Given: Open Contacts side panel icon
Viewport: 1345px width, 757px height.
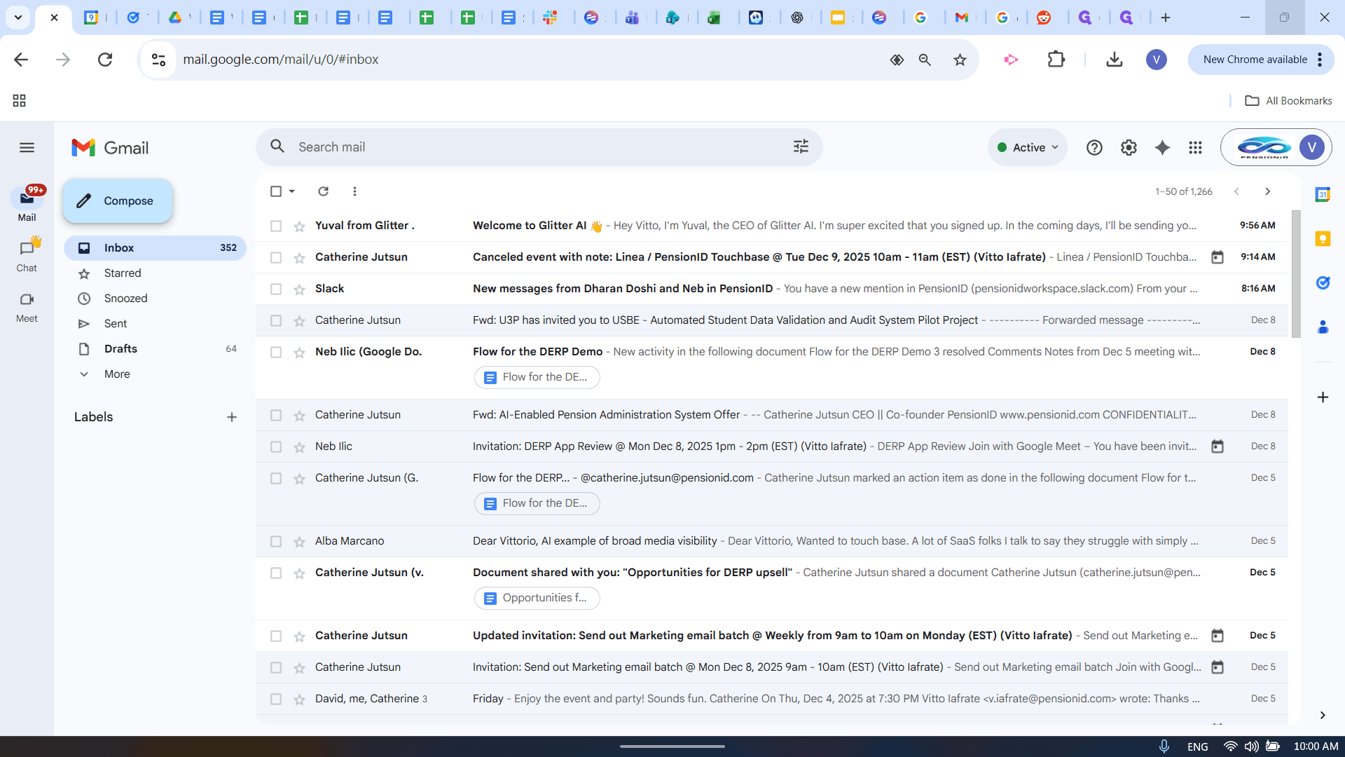Looking at the screenshot, I should (1323, 327).
